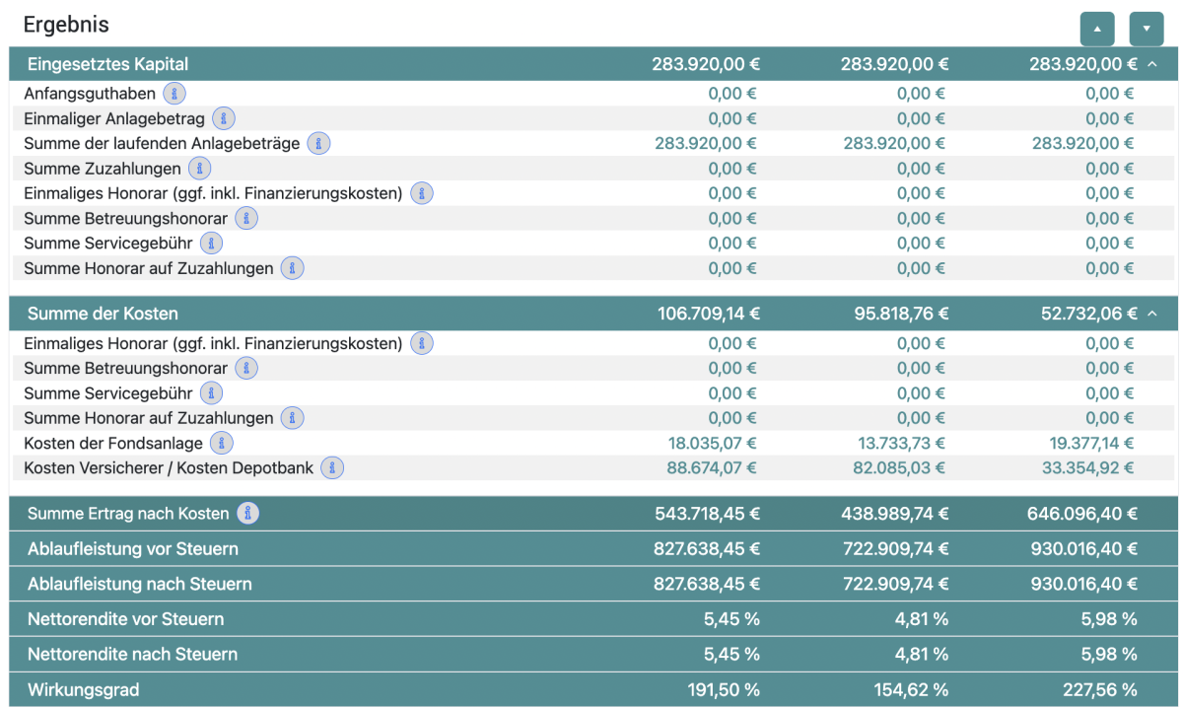Open info icon beside Einmaliger Anlagebetrag

pyautogui.click(x=223, y=118)
